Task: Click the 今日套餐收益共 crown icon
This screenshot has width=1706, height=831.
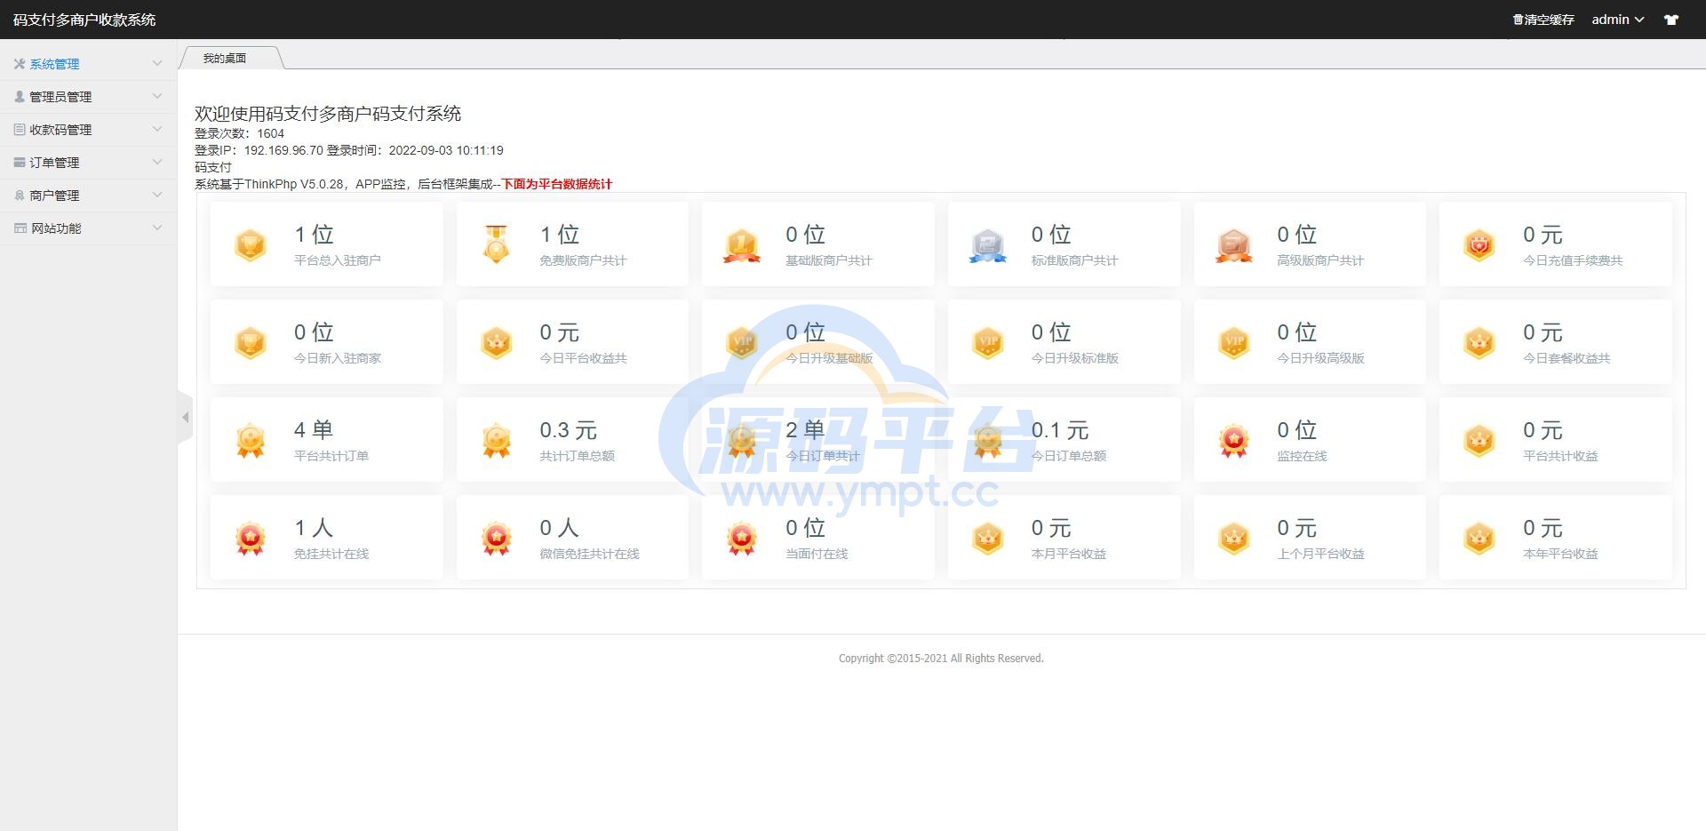Action: (x=1479, y=343)
